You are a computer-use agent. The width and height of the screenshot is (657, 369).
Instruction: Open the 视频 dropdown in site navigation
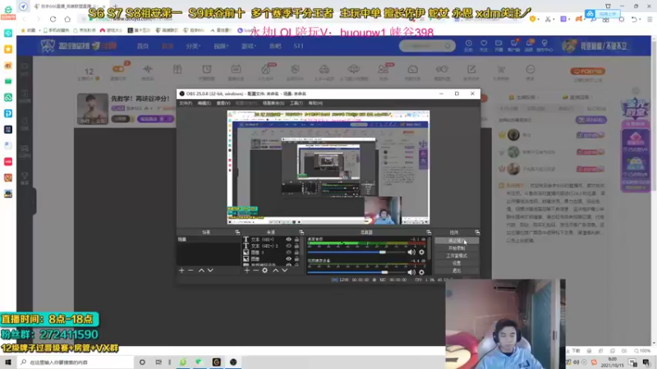pyautogui.click(x=221, y=46)
